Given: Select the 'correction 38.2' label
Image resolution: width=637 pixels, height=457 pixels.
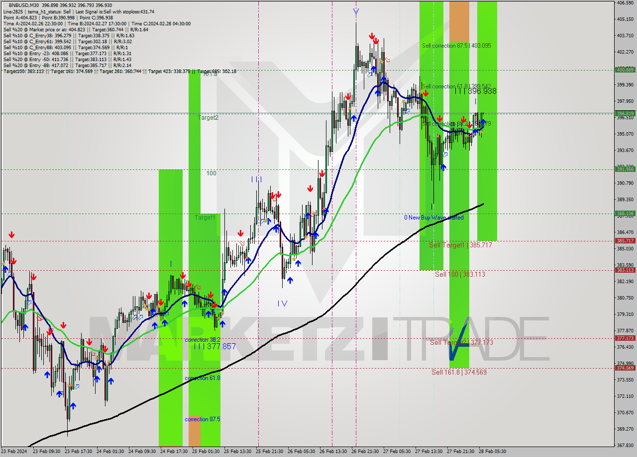Looking at the screenshot, I should [202, 340].
